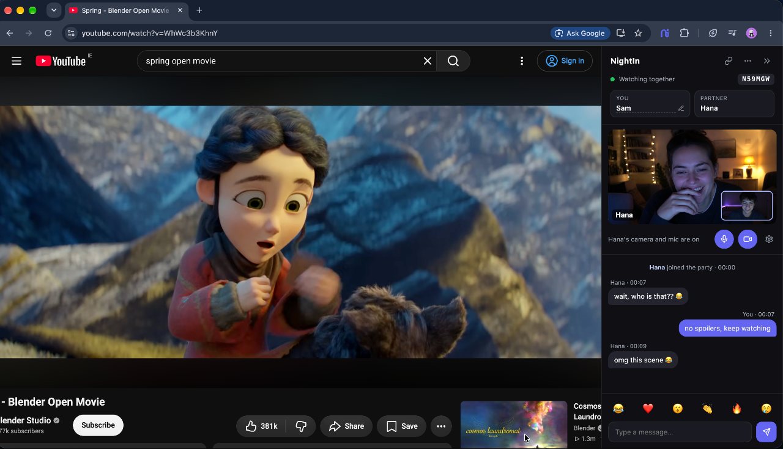
Task: React with the red heart emoji
Action: pos(648,409)
